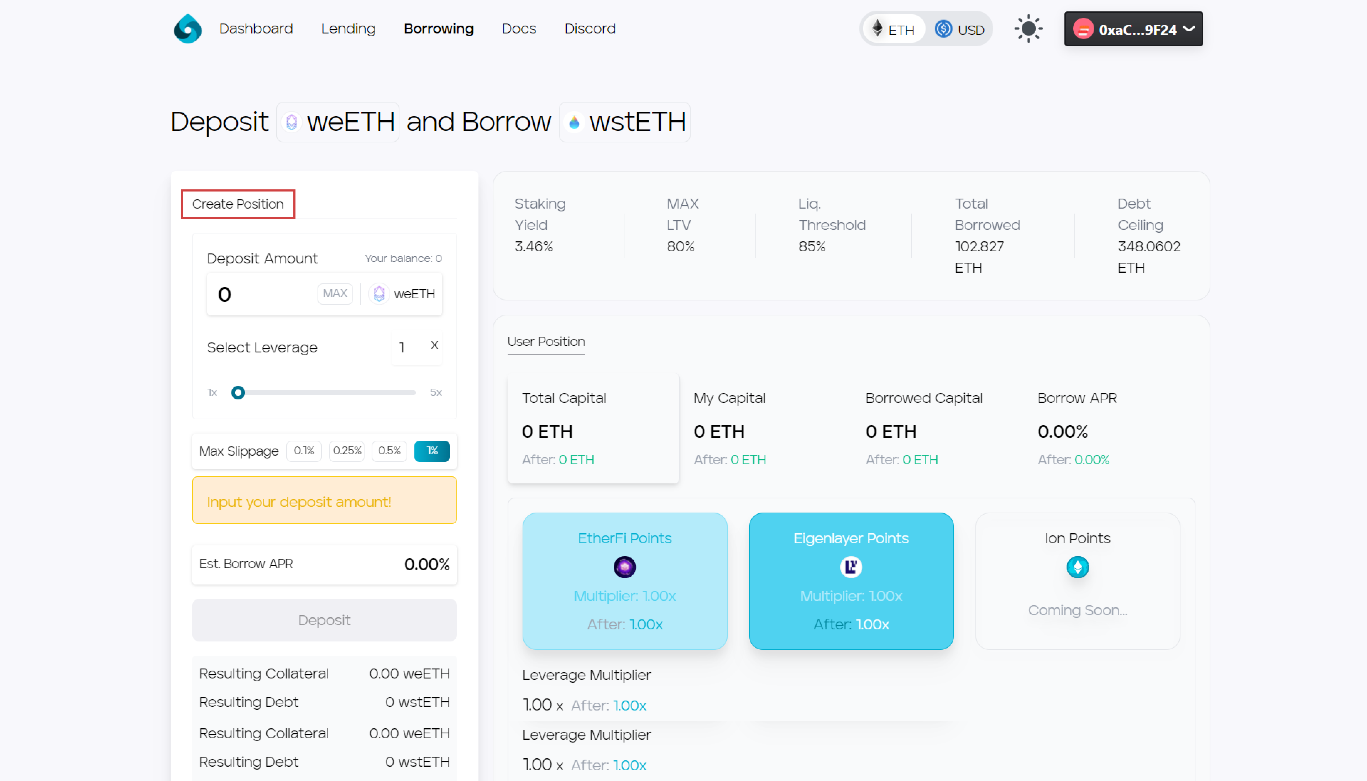Screen dimensions: 1367x781
Task: Click the leverage slider handle
Action: click(238, 393)
